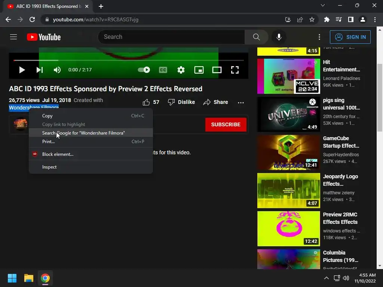Search with your voice microphone
Image resolution: width=383 pixels, height=287 pixels.
coord(279,37)
